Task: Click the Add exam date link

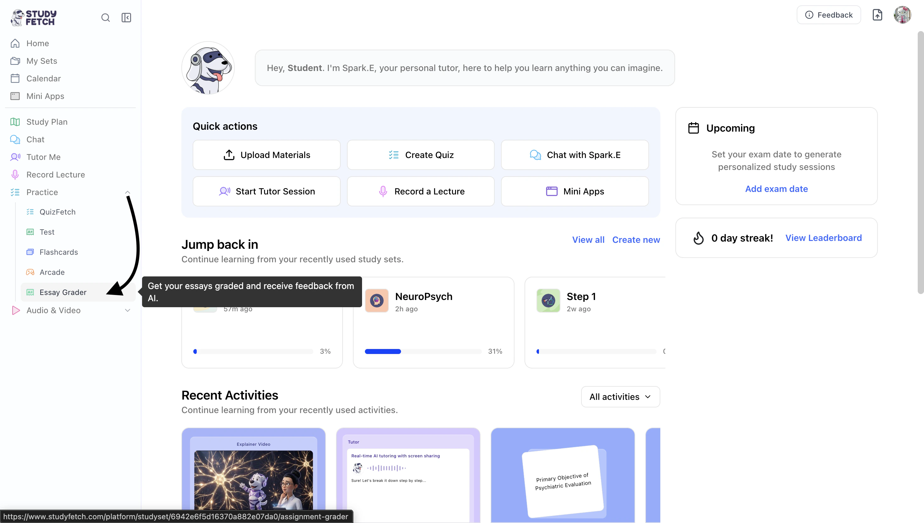Action: coord(776,189)
